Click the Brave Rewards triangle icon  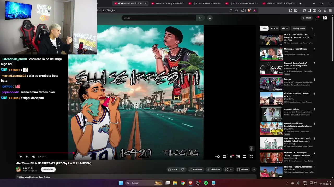pyautogui.click(x=255, y=10)
